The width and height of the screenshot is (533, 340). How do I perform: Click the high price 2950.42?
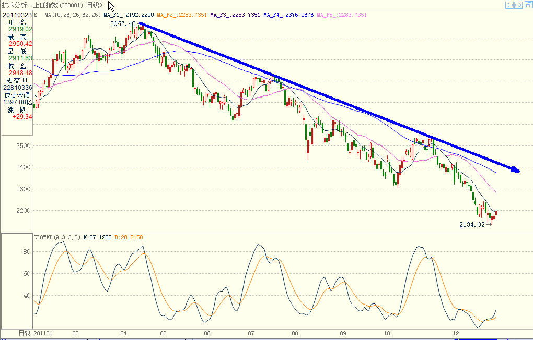click(x=20, y=44)
